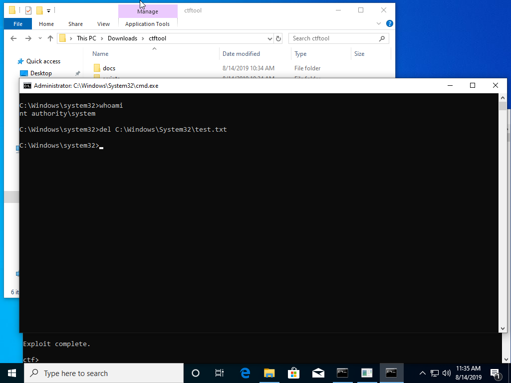Image resolution: width=511 pixels, height=383 pixels.
Task: Click Explorer folder icon in title bar
Action: click(12, 10)
